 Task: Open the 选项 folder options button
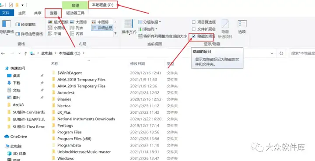pyautogui.click(x=242, y=27)
